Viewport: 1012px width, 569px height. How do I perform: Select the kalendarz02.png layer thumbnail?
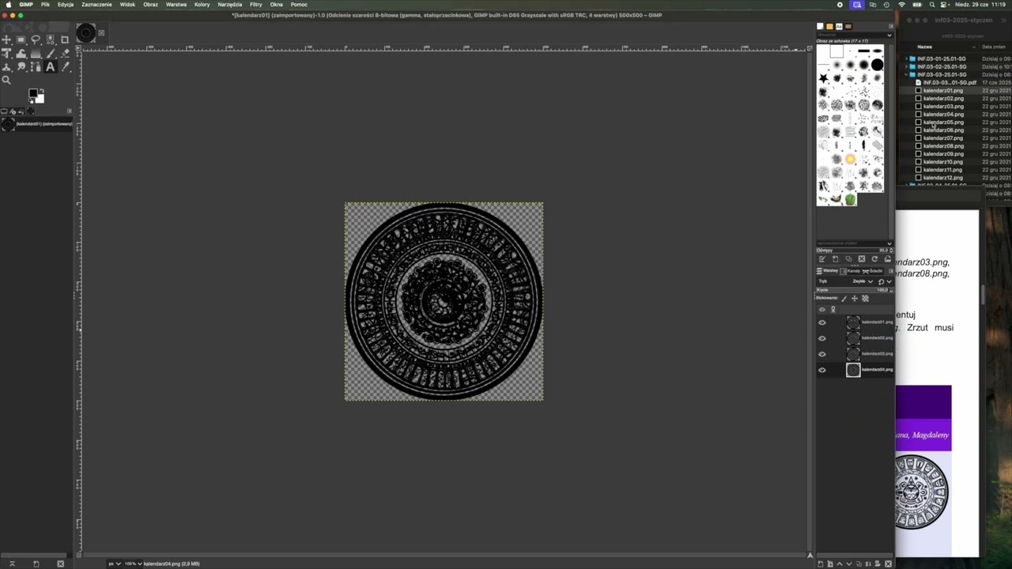[853, 338]
